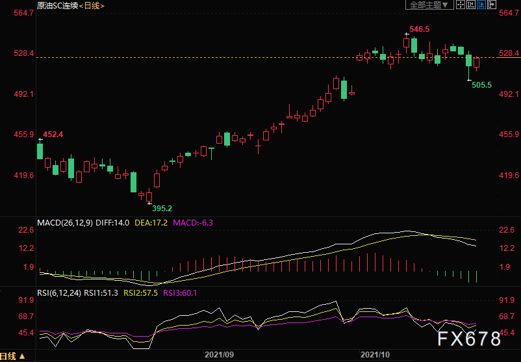The width and height of the screenshot is (521, 362).
Task: Click the crosshair cursor icon
Action: click(x=460, y=5)
